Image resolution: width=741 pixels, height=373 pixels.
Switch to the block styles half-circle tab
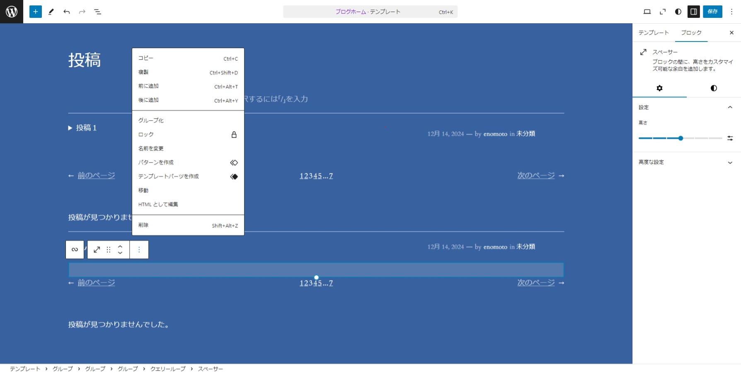coord(713,88)
